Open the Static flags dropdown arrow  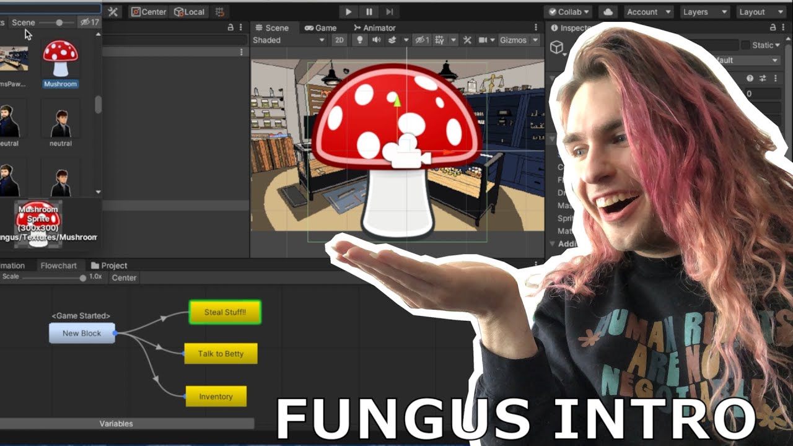[x=777, y=45]
